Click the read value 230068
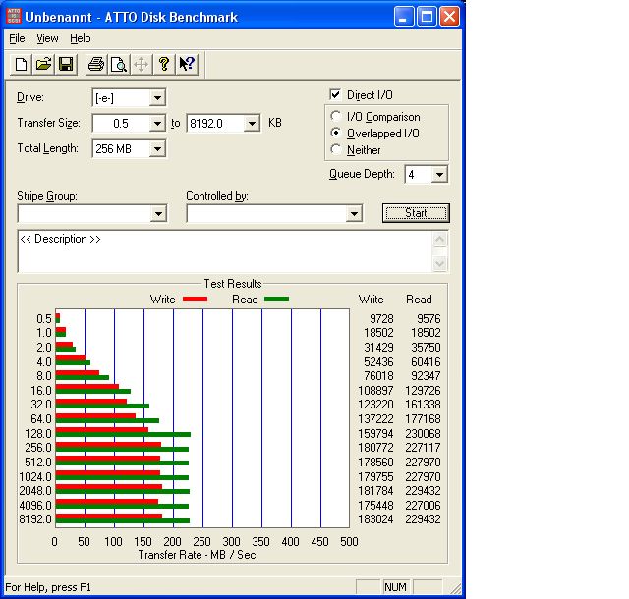Screen dimensions: 629x599 tap(423, 433)
